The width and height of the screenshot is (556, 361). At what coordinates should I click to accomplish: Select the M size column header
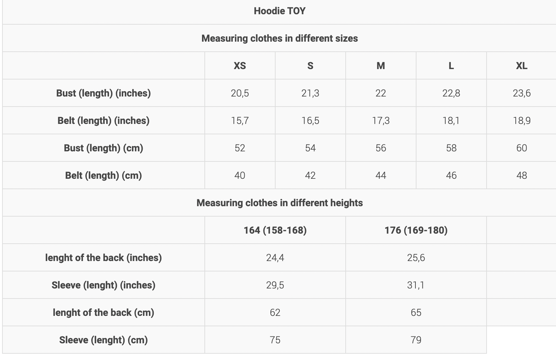click(x=381, y=66)
